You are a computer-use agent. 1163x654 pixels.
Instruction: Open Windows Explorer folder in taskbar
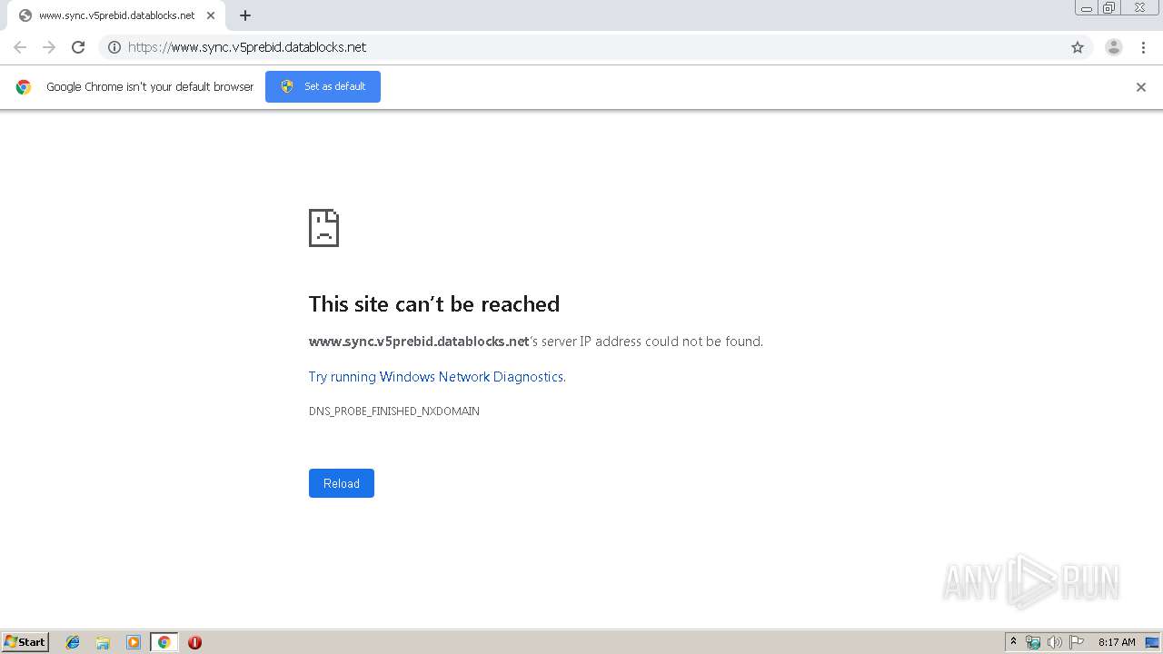[103, 642]
